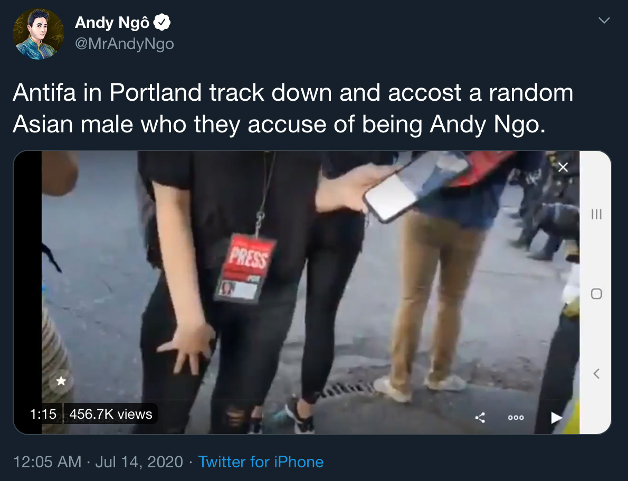628x481 pixels.
Task: Tap the Android back chevron
Action: (x=596, y=374)
